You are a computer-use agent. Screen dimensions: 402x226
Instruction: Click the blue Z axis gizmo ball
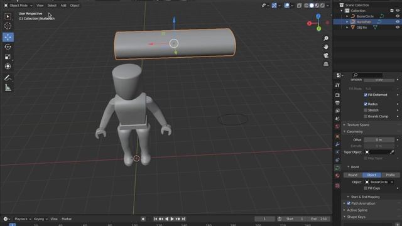[318, 16]
